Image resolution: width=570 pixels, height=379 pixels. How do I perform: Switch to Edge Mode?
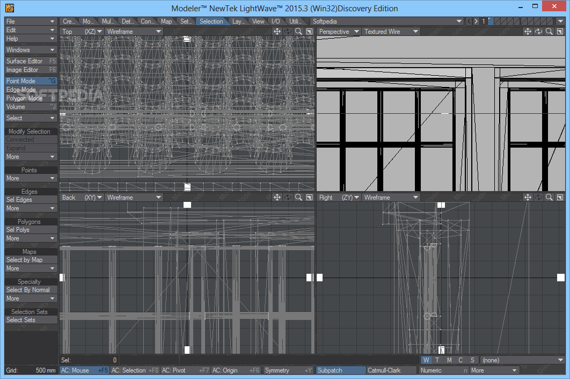tap(31, 90)
